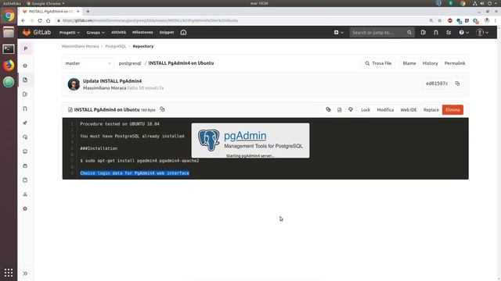Open Settings gear in left sidebar

(x=25, y=208)
